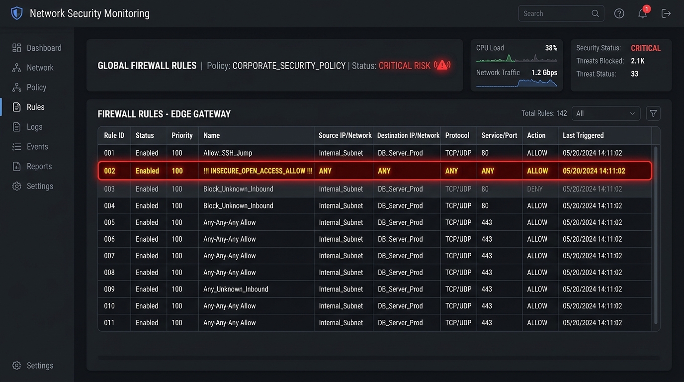Click the Allow_SSH_Jump rule name
This screenshot has height=382, width=684.
click(x=228, y=153)
